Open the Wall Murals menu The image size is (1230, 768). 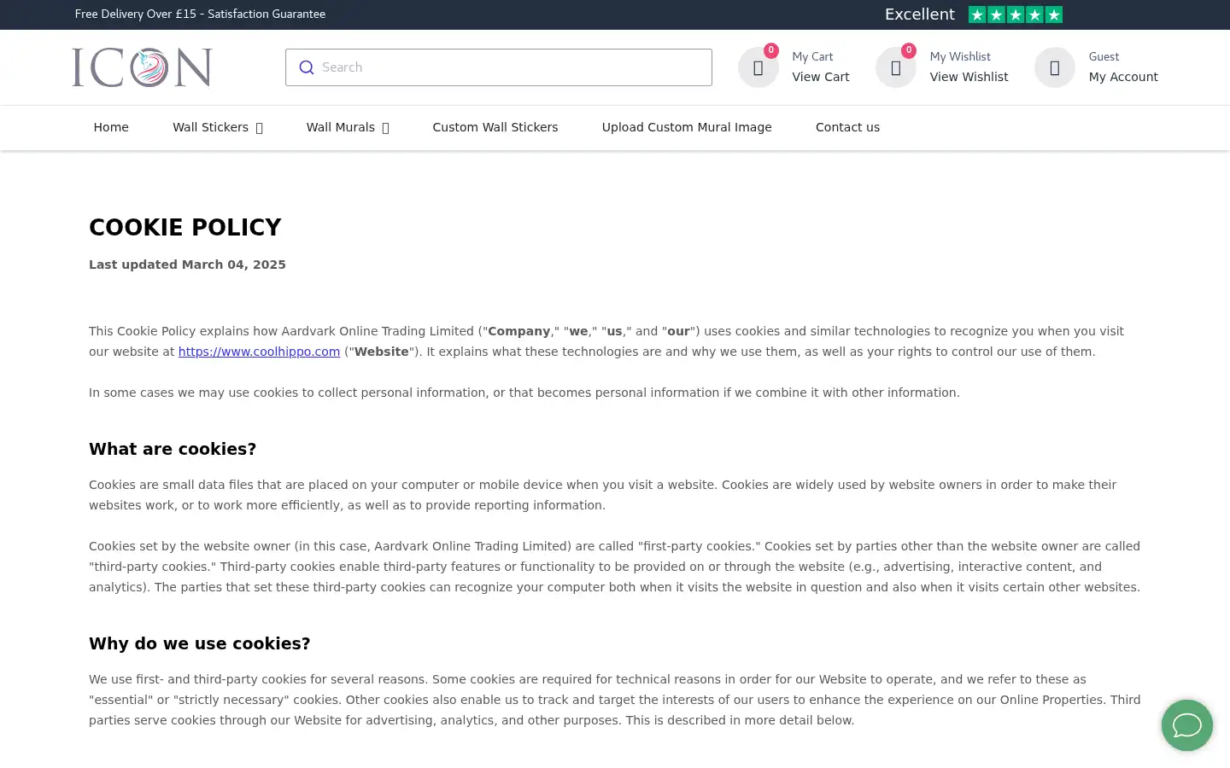pos(340,127)
